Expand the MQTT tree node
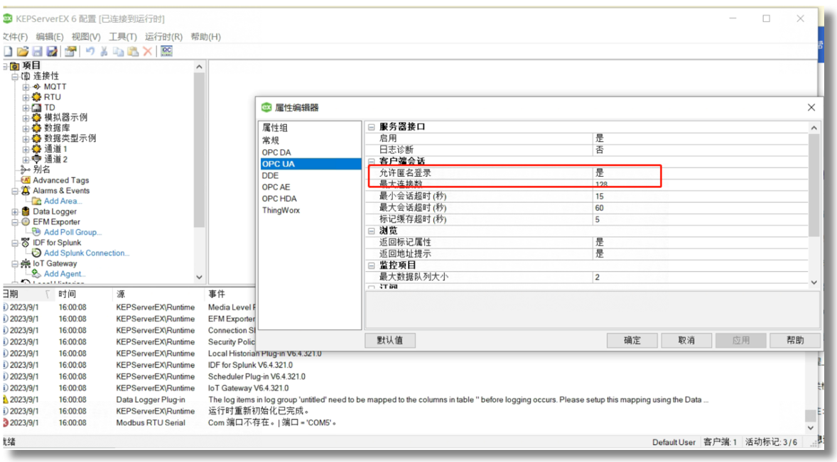837x462 pixels. point(26,87)
